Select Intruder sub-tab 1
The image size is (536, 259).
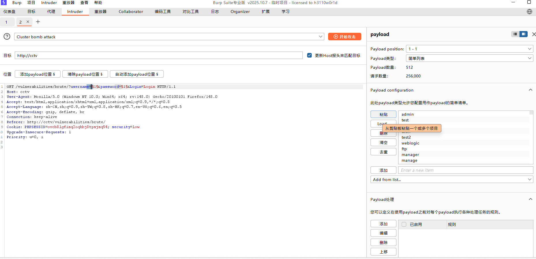tap(6, 22)
